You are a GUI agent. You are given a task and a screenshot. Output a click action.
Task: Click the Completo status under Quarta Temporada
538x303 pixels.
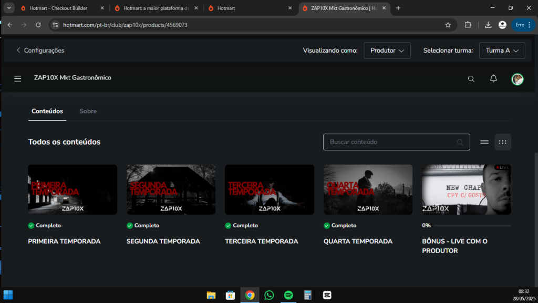click(x=340, y=225)
